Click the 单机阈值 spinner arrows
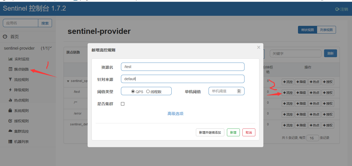This screenshot has height=166, width=352. pos(239,91)
